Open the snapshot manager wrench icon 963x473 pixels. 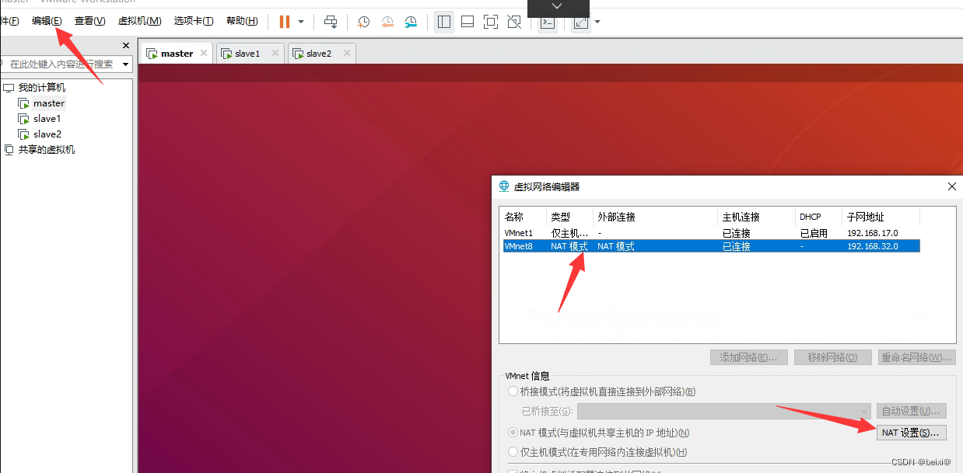coord(411,22)
